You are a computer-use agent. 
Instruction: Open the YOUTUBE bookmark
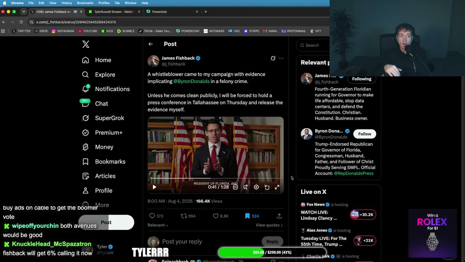[x=88, y=31]
